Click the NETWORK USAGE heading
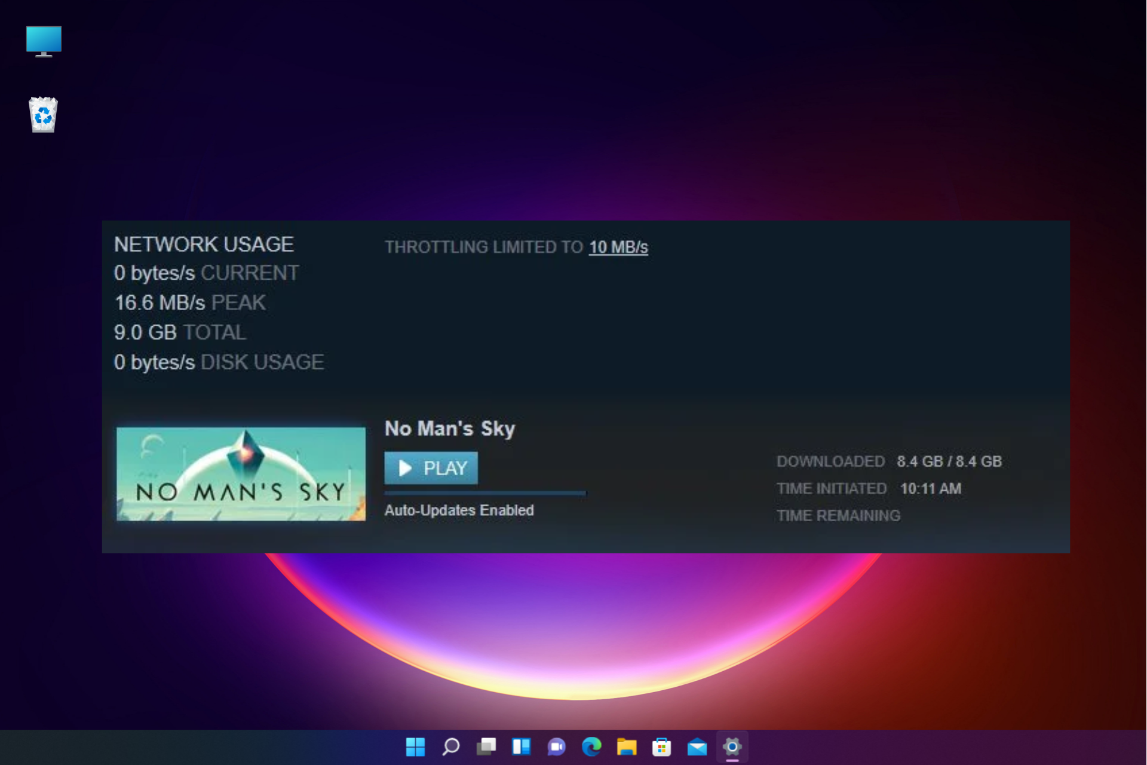The width and height of the screenshot is (1147, 765). coord(204,244)
